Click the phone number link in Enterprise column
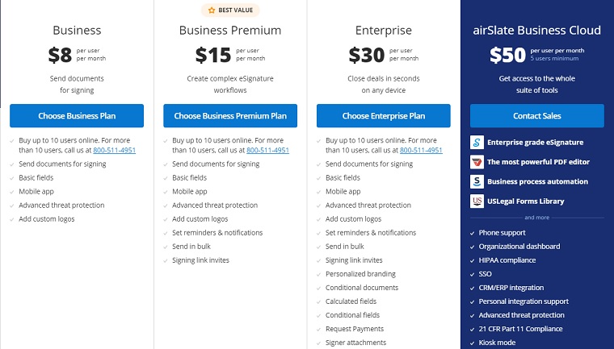 (x=421, y=150)
